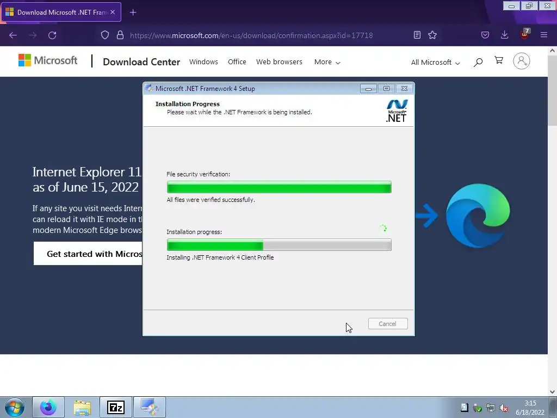Click the file security verification progress bar
The height and width of the screenshot is (418, 557).
tap(279, 187)
